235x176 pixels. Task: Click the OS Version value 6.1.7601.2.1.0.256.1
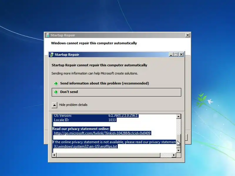(x=123, y=116)
